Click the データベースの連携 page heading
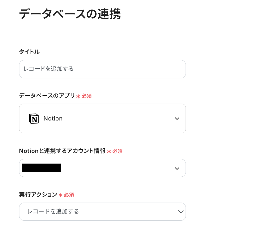Image resolution: width=261 pixels, height=231 pixels. click(70, 14)
